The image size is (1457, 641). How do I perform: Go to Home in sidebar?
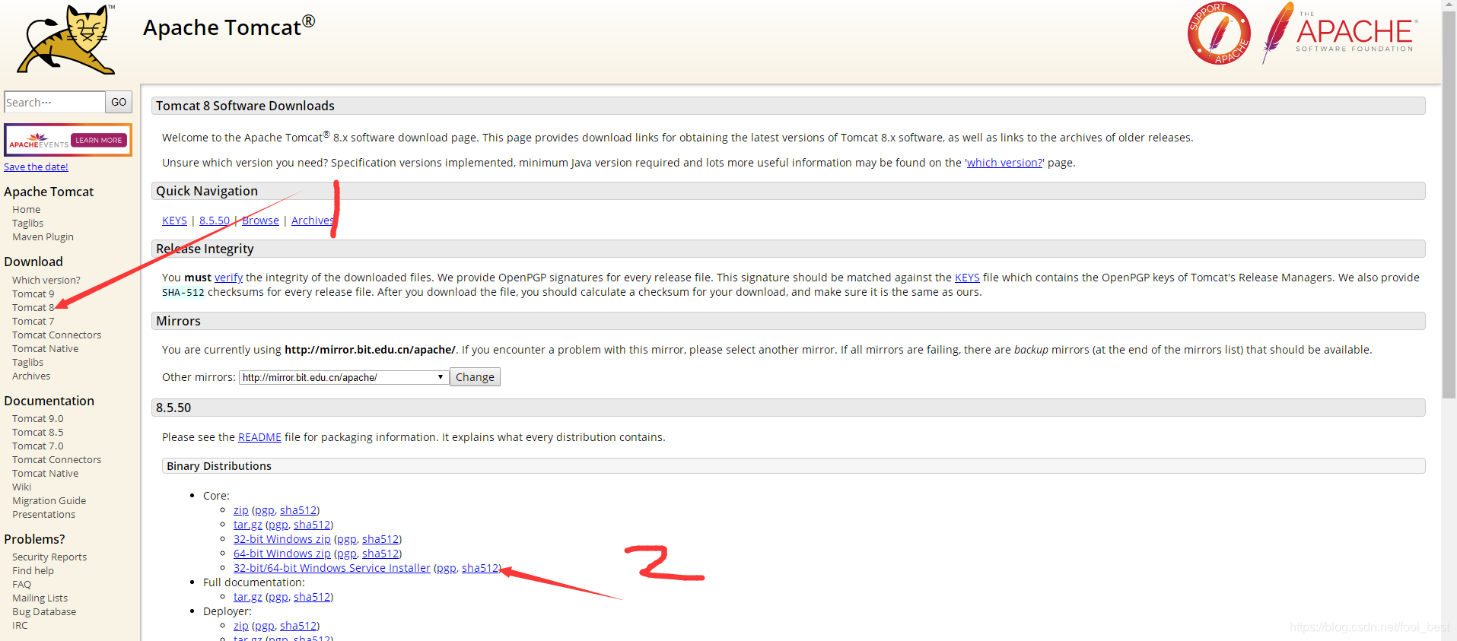point(26,209)
